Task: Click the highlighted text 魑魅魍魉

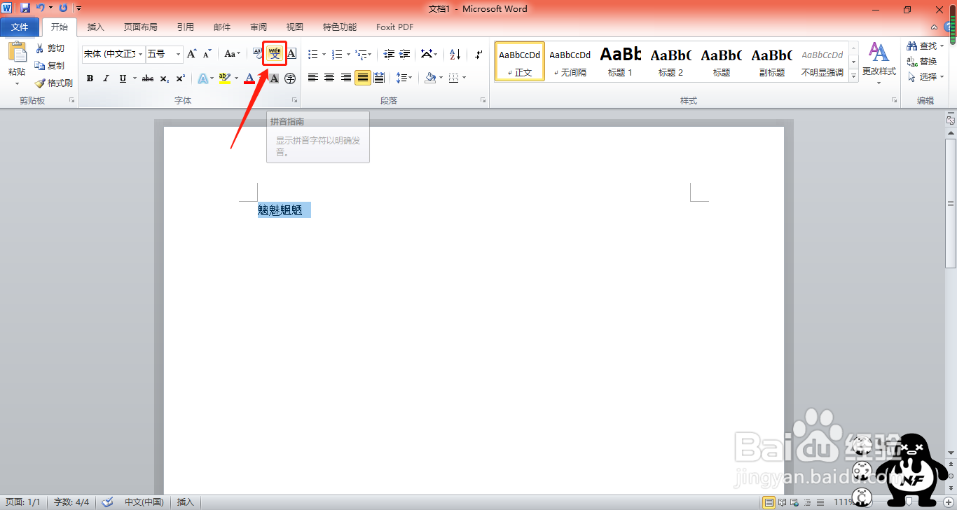Action: click(x=280, y=210)
